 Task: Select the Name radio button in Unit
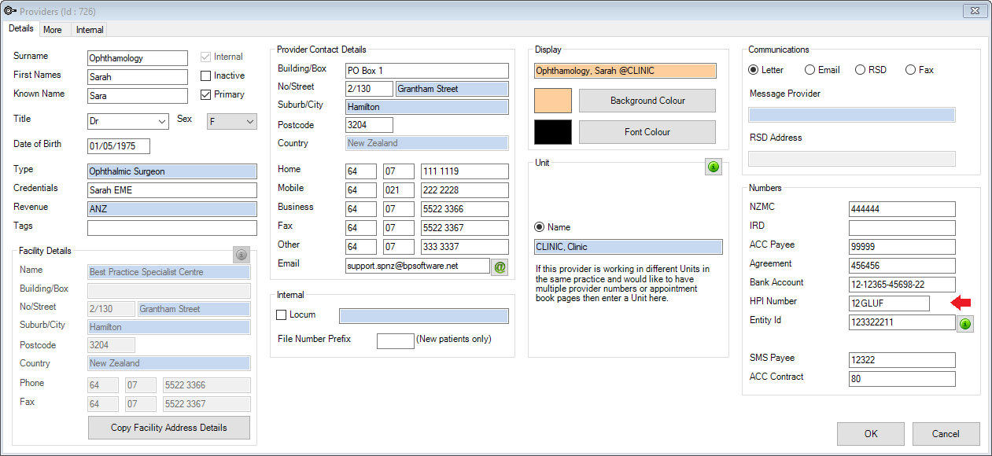[540, 227]
